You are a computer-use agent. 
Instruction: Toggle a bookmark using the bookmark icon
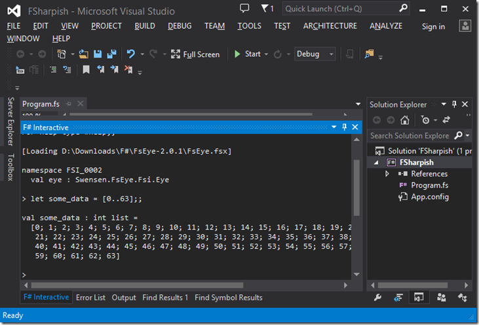[x=86, y=70]
